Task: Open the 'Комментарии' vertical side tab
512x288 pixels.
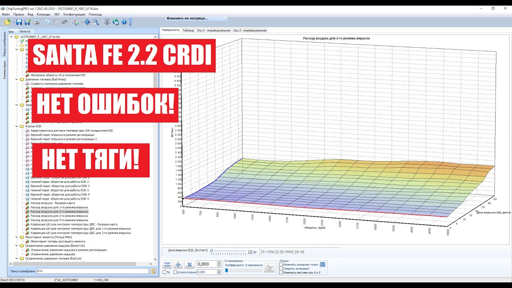Action: pyautogui.click(x=5, y=70)
